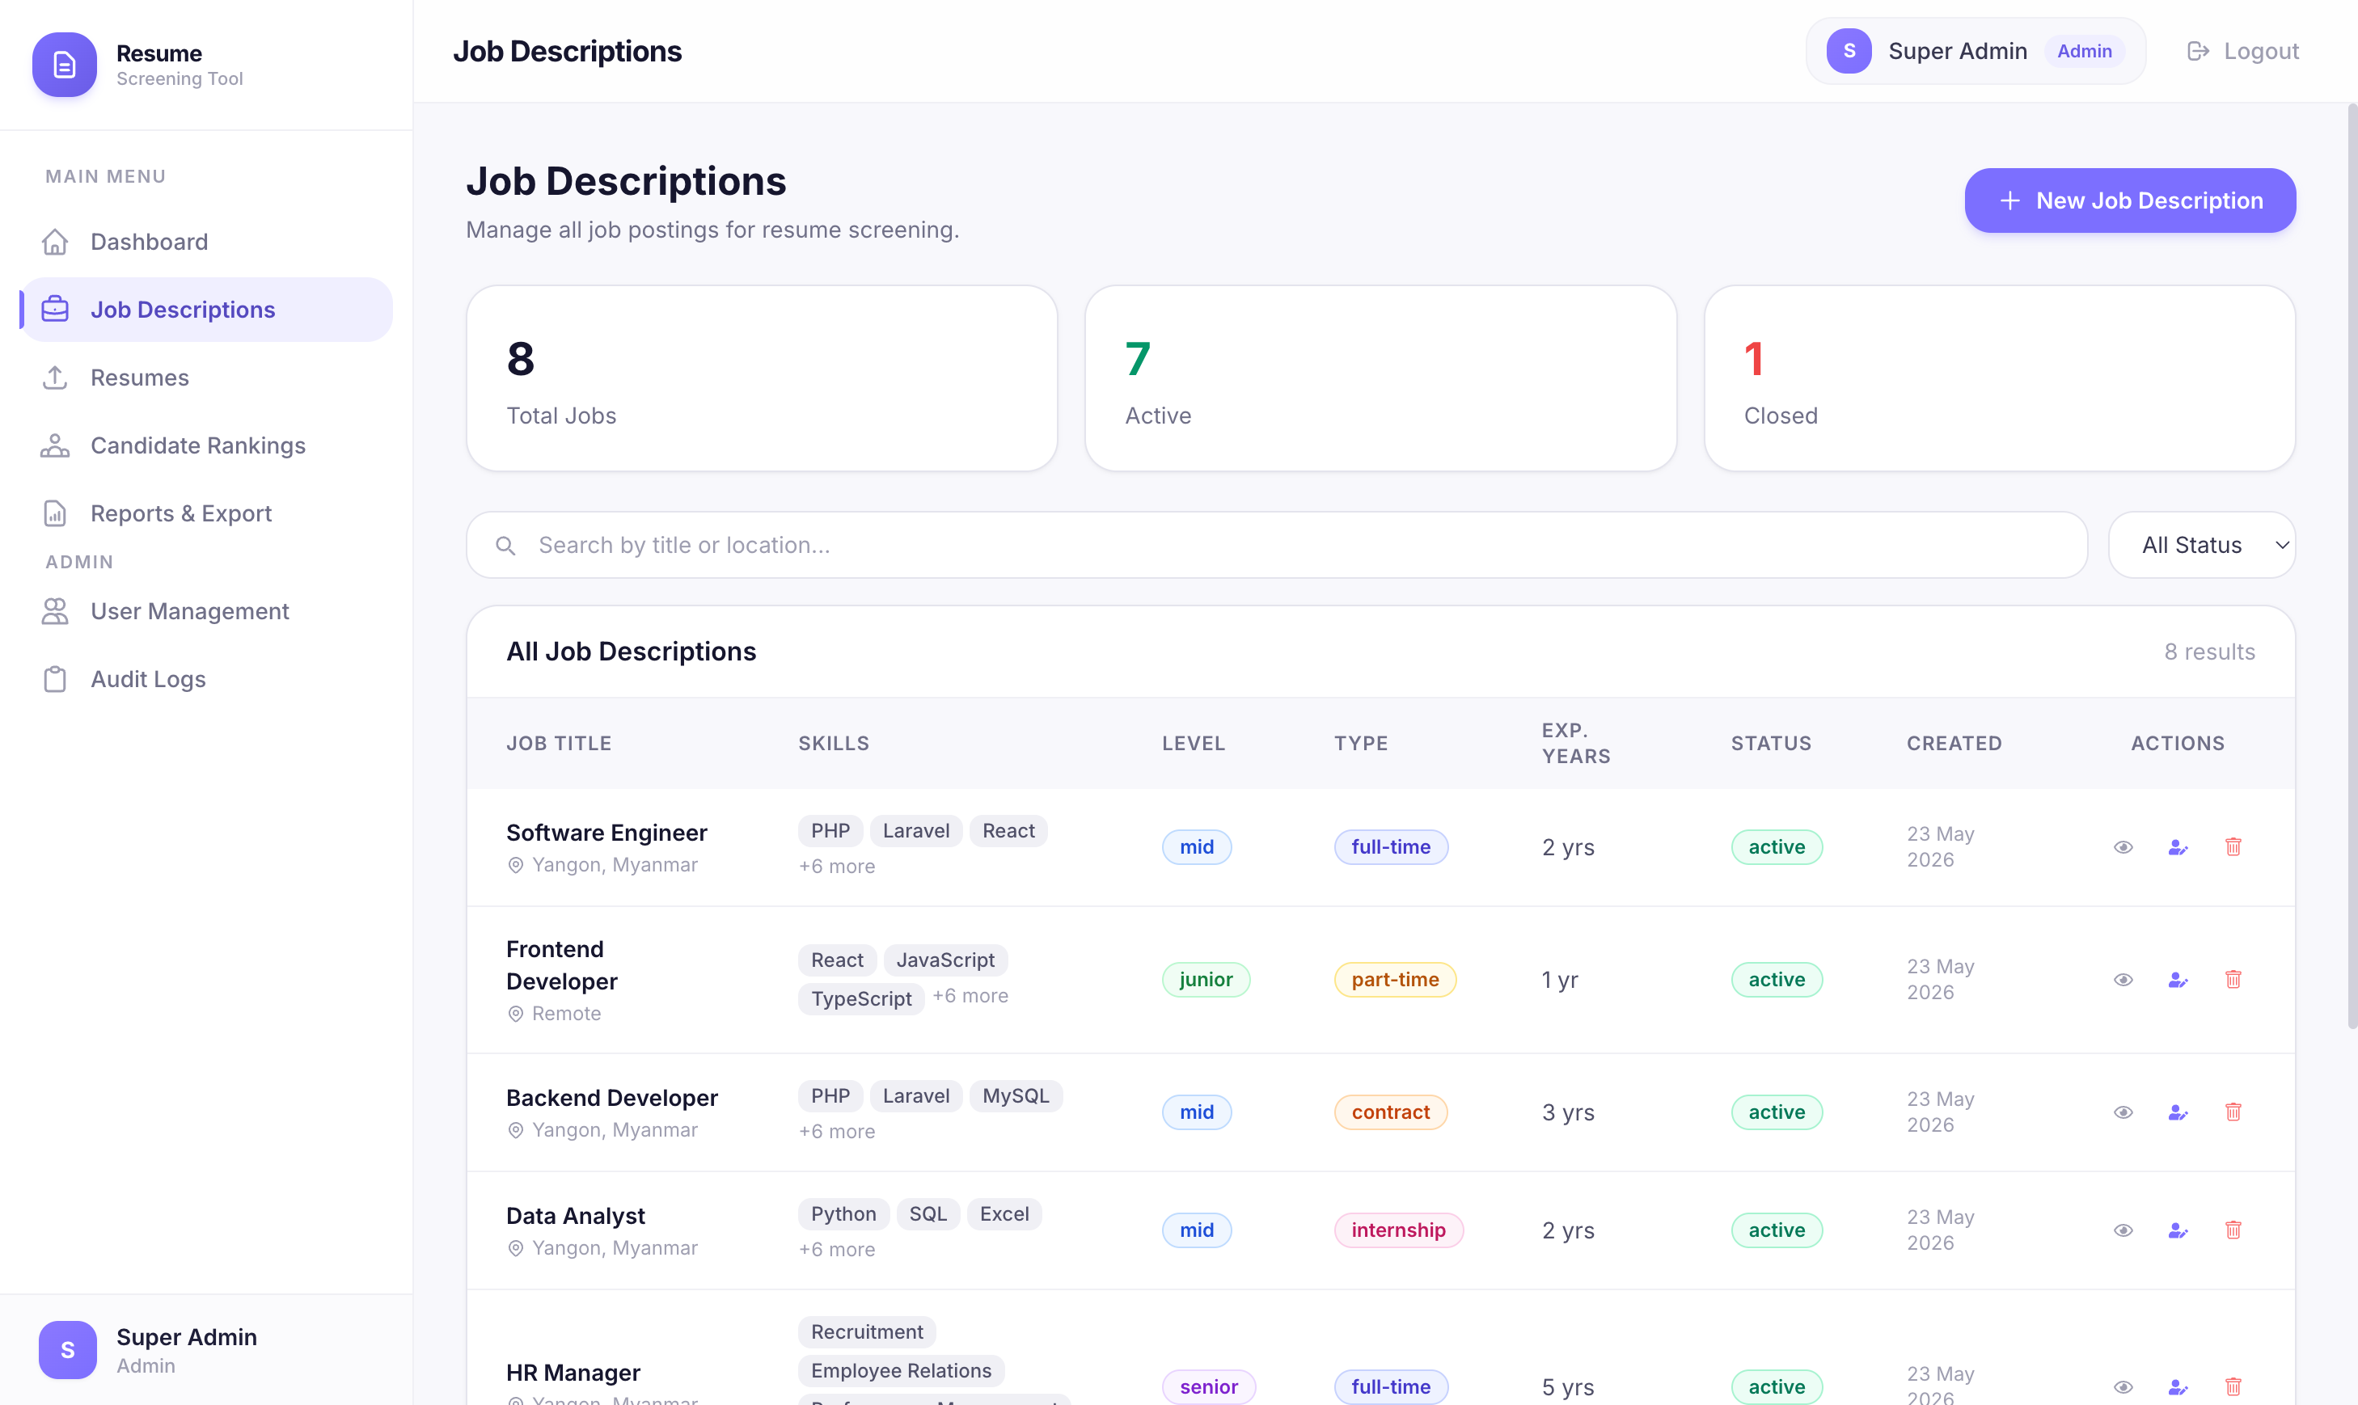Click the Candidate Rankings icon

click(55, 445)
